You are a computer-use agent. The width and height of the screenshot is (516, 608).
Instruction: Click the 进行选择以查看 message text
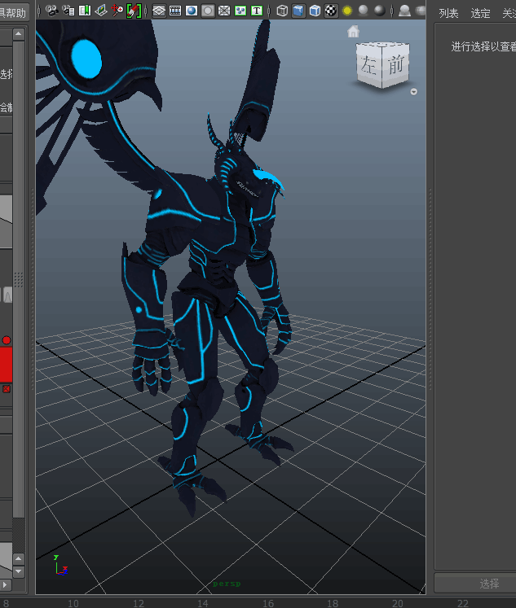pyautogui.click(x=483, y=46)
